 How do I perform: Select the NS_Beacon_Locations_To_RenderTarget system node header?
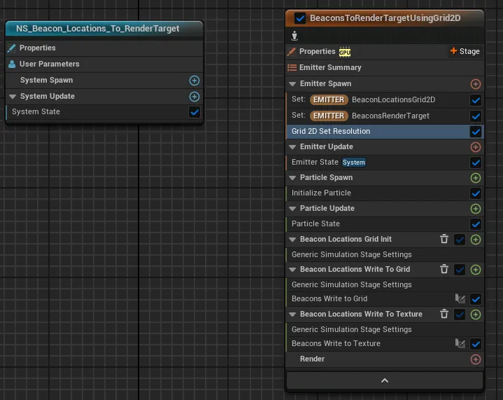tap(104, 29)
